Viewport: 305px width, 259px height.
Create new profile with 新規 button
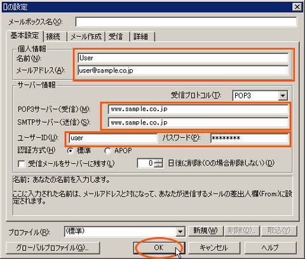pyautogui.click(x=205, y=231)
